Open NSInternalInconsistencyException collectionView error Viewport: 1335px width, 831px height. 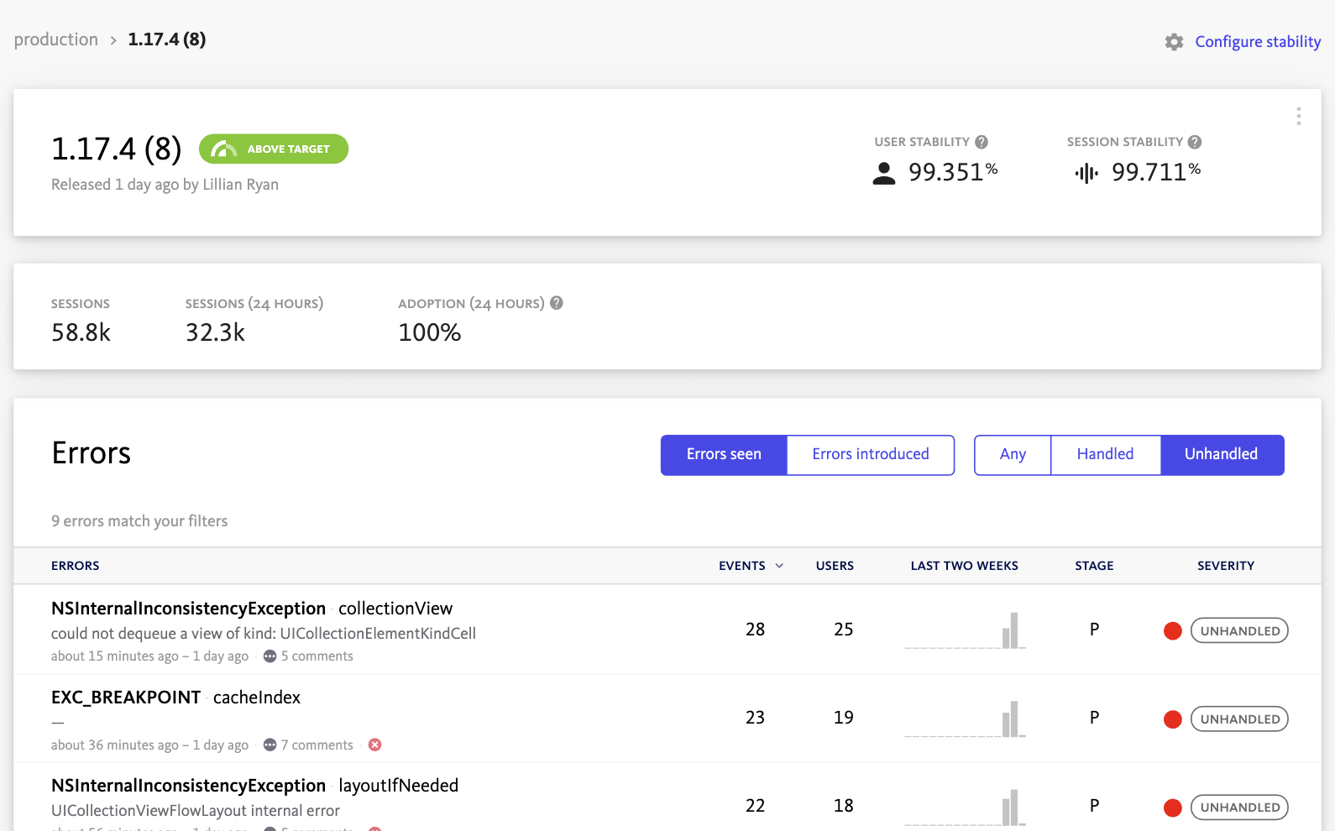(x=252, y=609)
